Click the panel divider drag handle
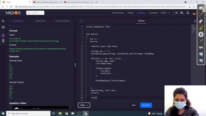This screenshot has height=116, width=206. click(x=75, y=64)
